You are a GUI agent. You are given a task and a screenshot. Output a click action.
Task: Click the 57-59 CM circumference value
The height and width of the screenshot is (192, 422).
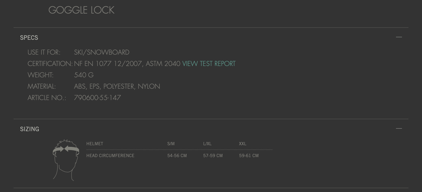pyautogui.click(x=213, y=155)
